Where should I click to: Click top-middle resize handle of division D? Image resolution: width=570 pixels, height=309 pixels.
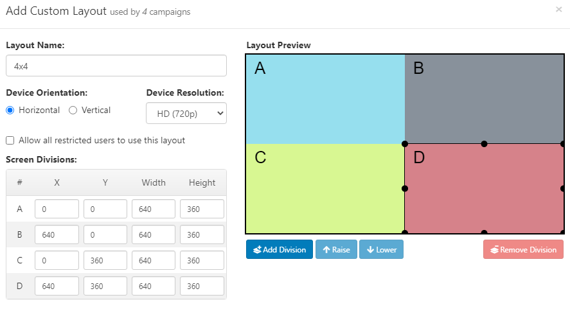[484, 144]
